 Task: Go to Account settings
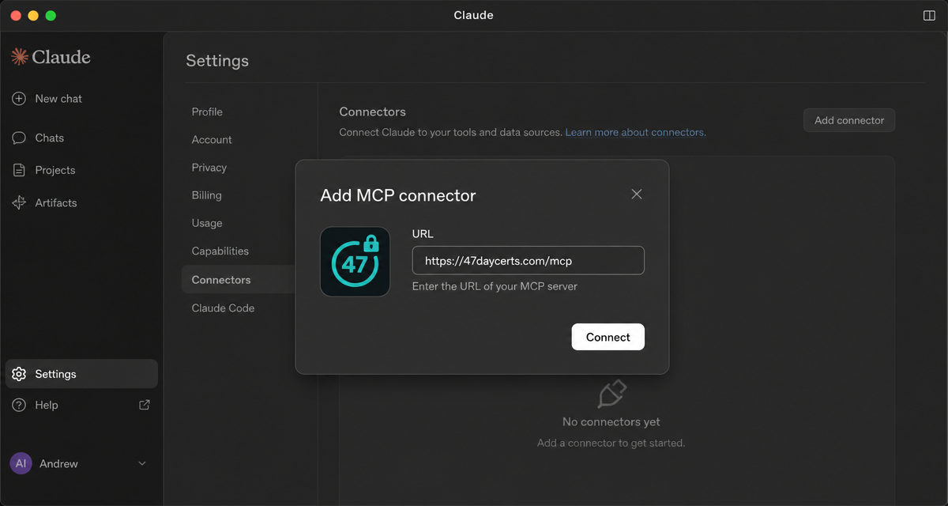(212, 139)
